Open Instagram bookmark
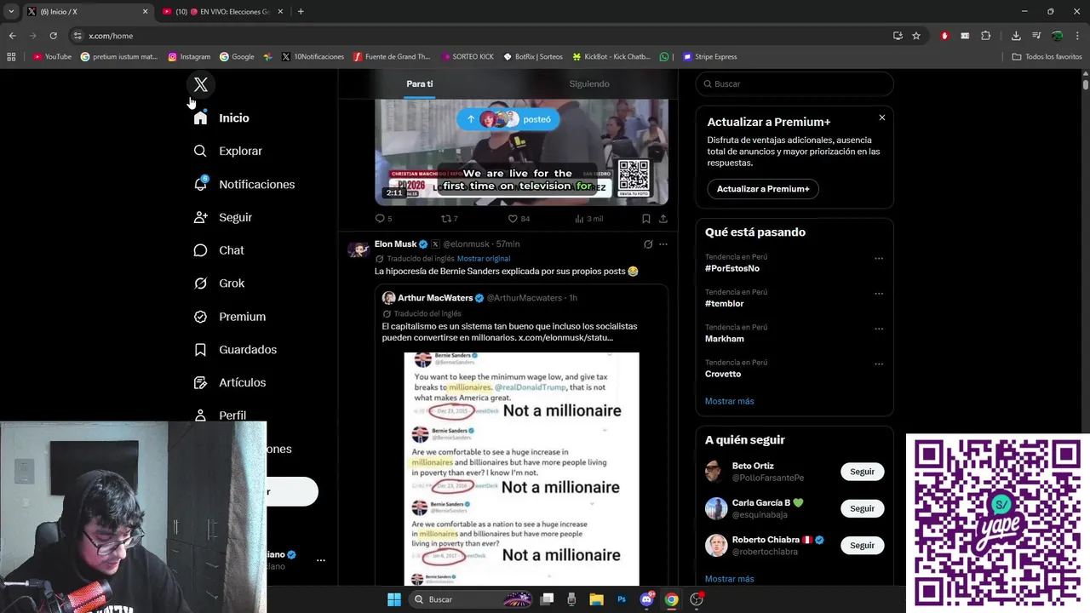The height and width of the screenshot is (613, 1090). (x=189, y=57)
